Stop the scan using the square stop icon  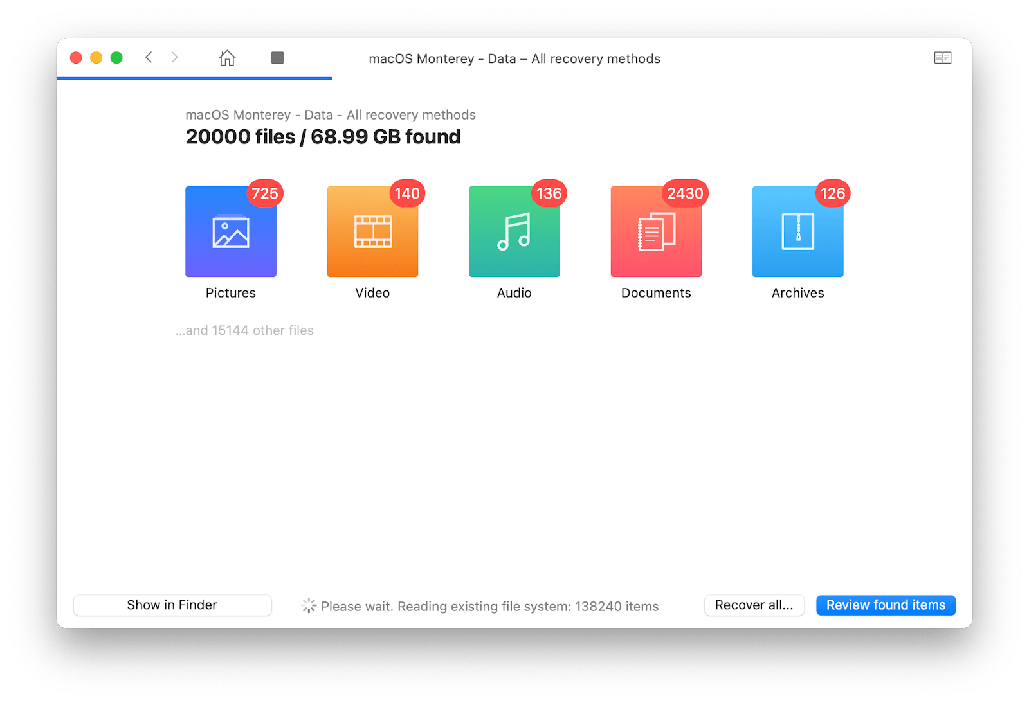click(278, 57)
